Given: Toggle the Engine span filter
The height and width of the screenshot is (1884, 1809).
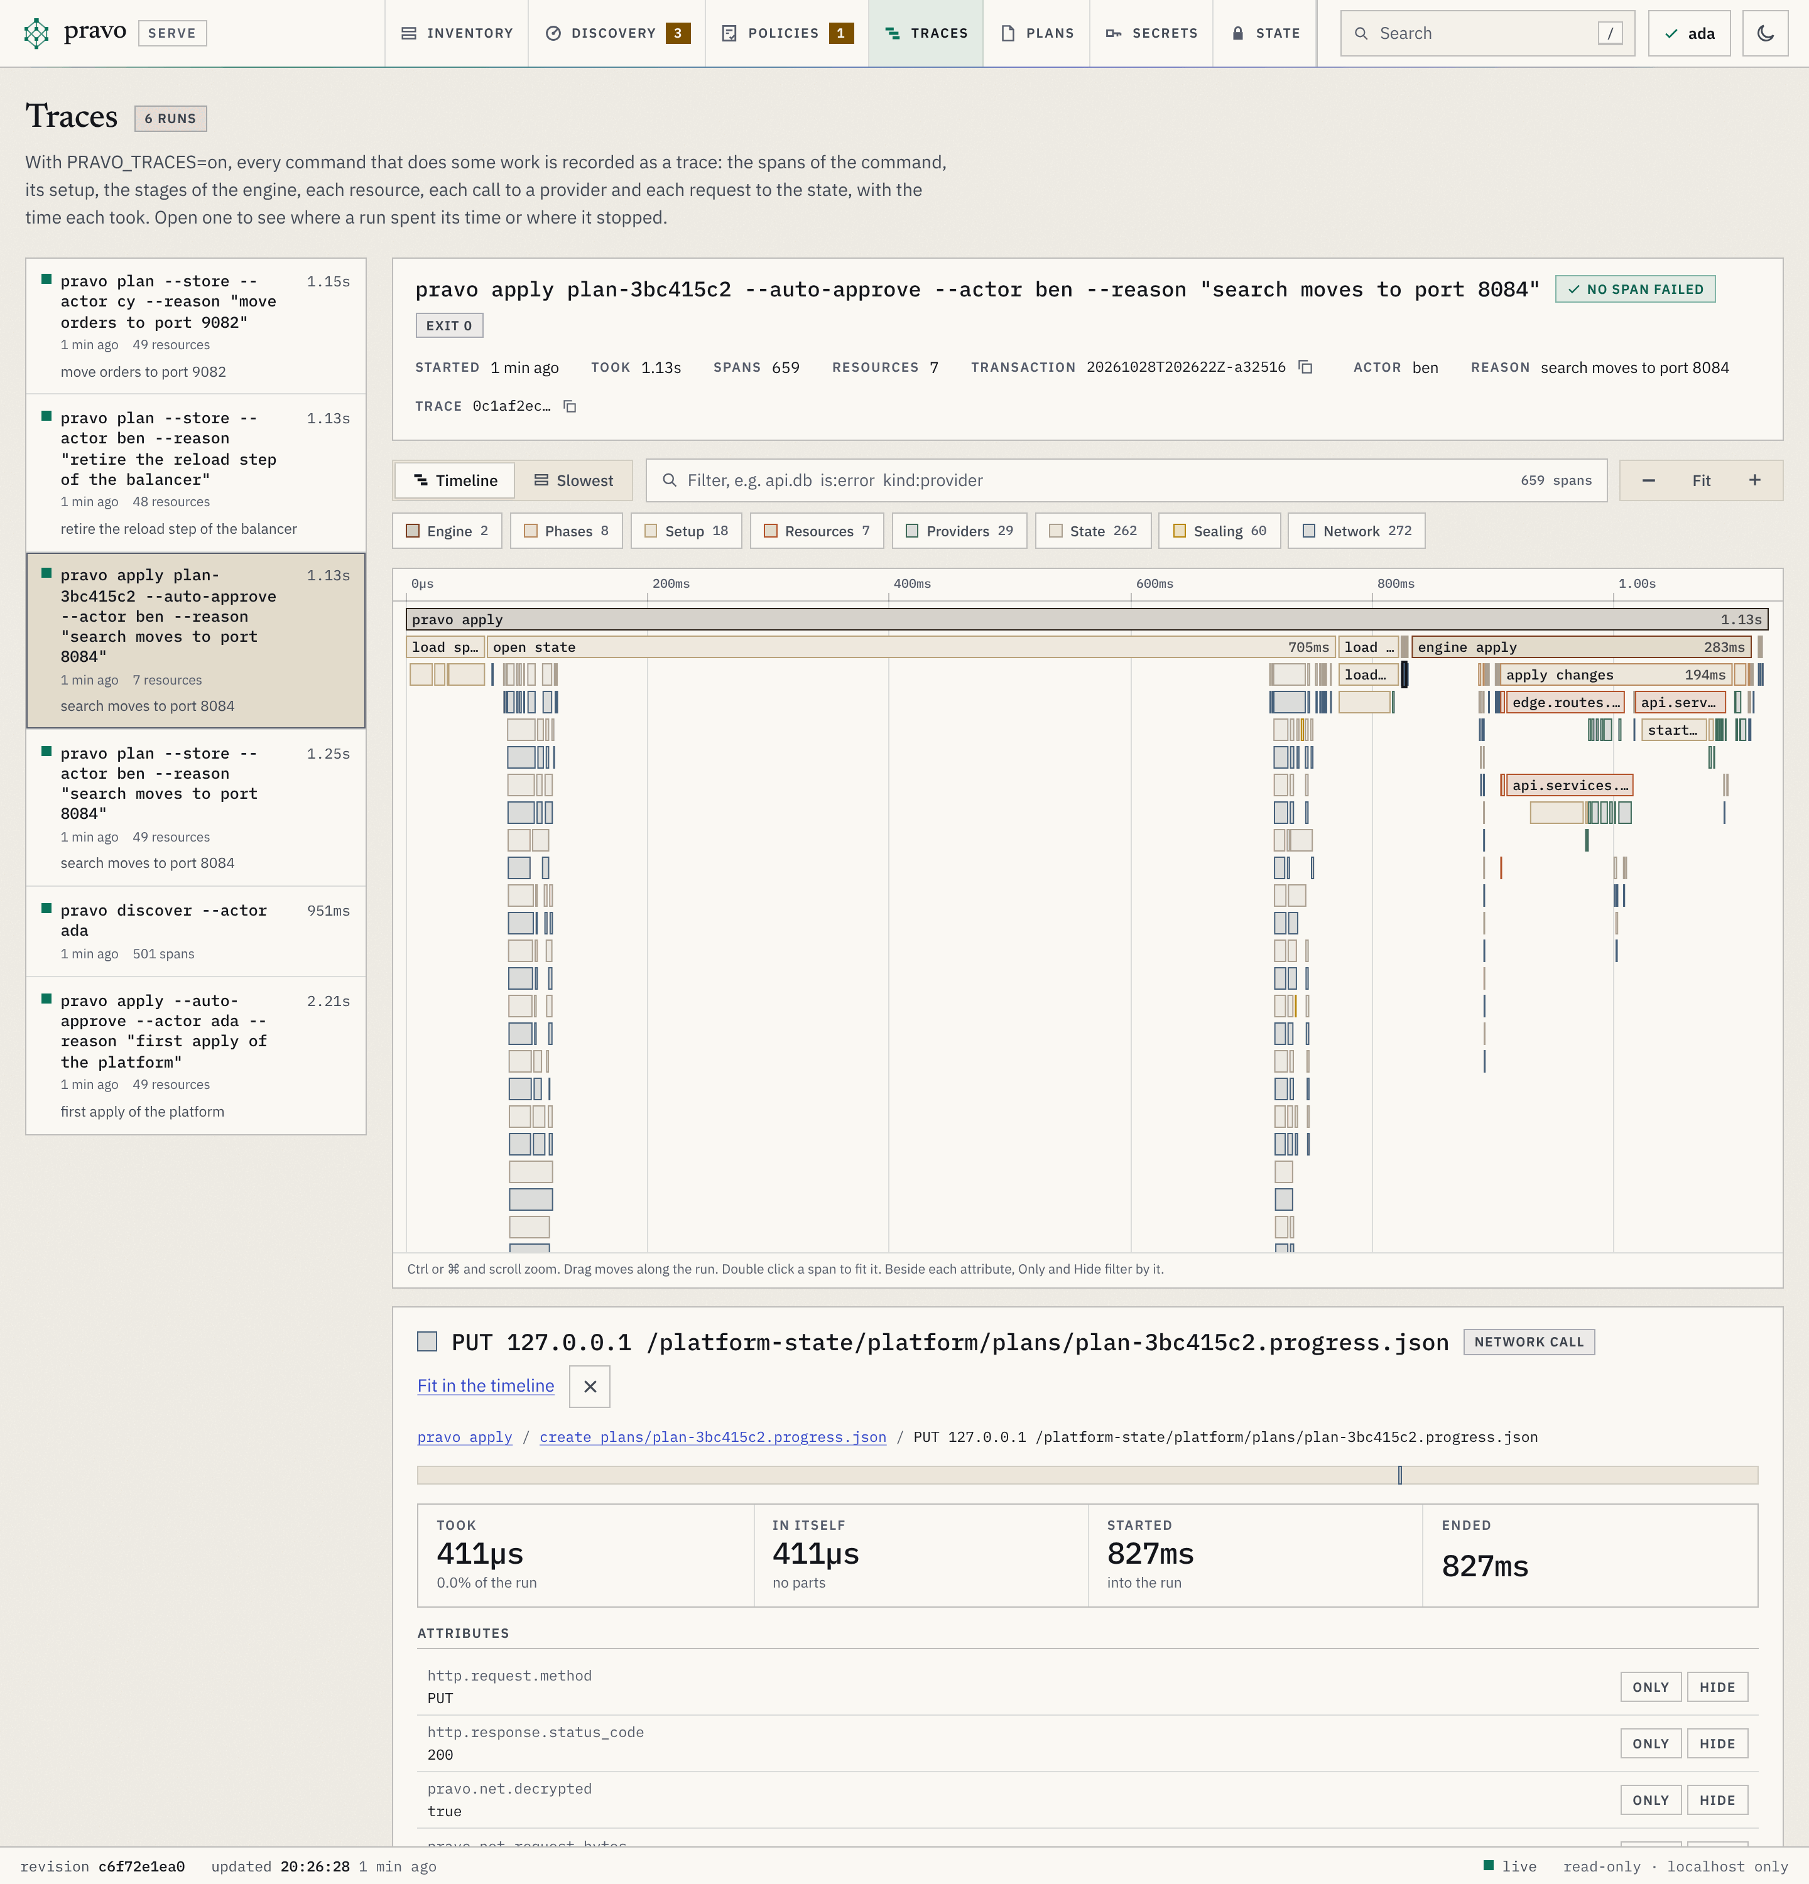Looking at the screenshot, I should (x=447, y=531).
